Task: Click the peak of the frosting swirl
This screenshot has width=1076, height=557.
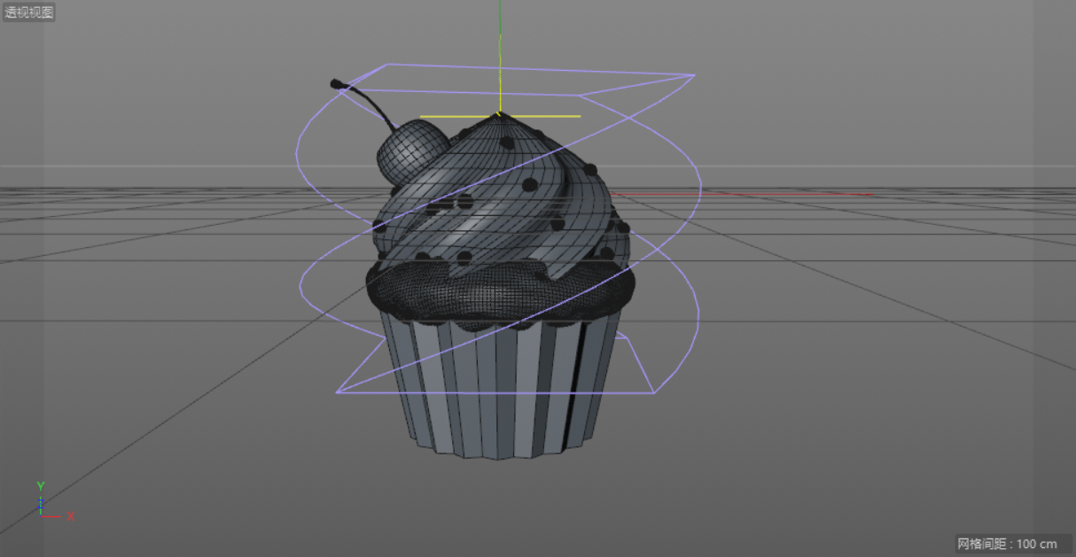Action: (x=498, y=116)
